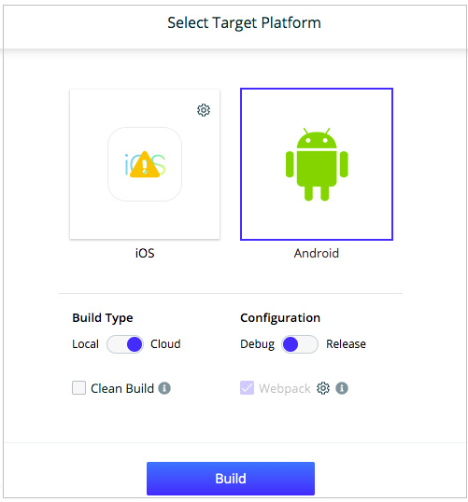Start the build with Build button
468x502 pixels.
231,479
